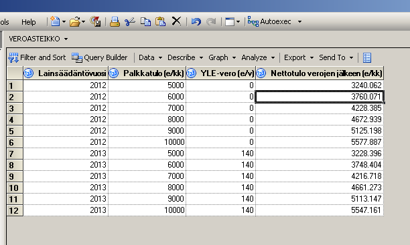Expand the Open folder dropdown arrow
Viewport: 410px width, 245px height.
coord(84,22)
